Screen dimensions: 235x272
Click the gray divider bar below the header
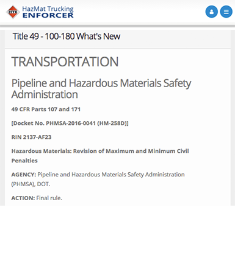point(117,26)
